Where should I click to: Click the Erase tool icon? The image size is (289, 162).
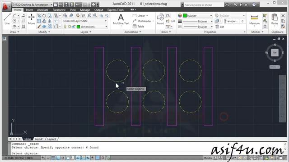[39, 27]
